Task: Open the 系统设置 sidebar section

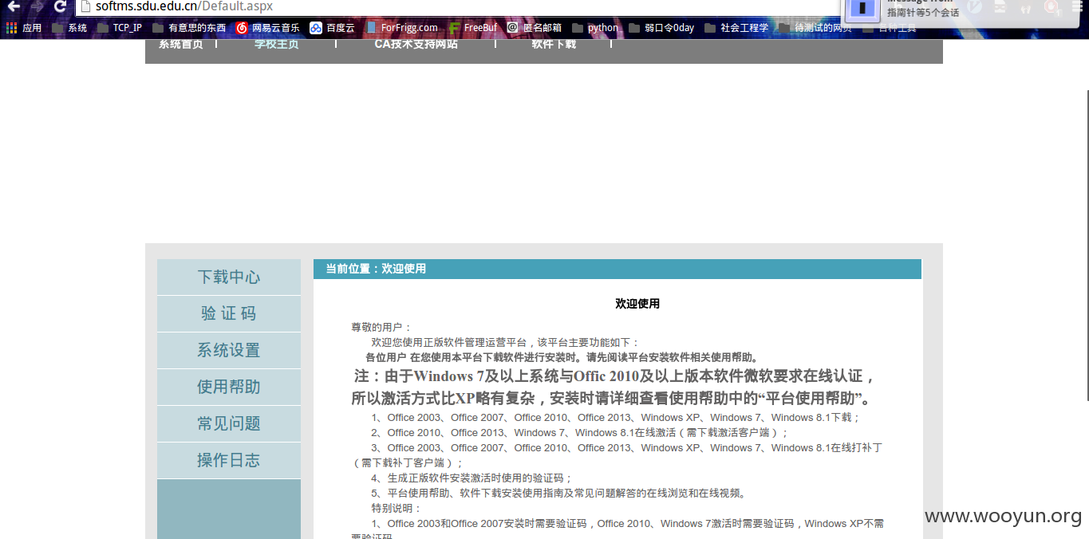Action: pos(229,350)
